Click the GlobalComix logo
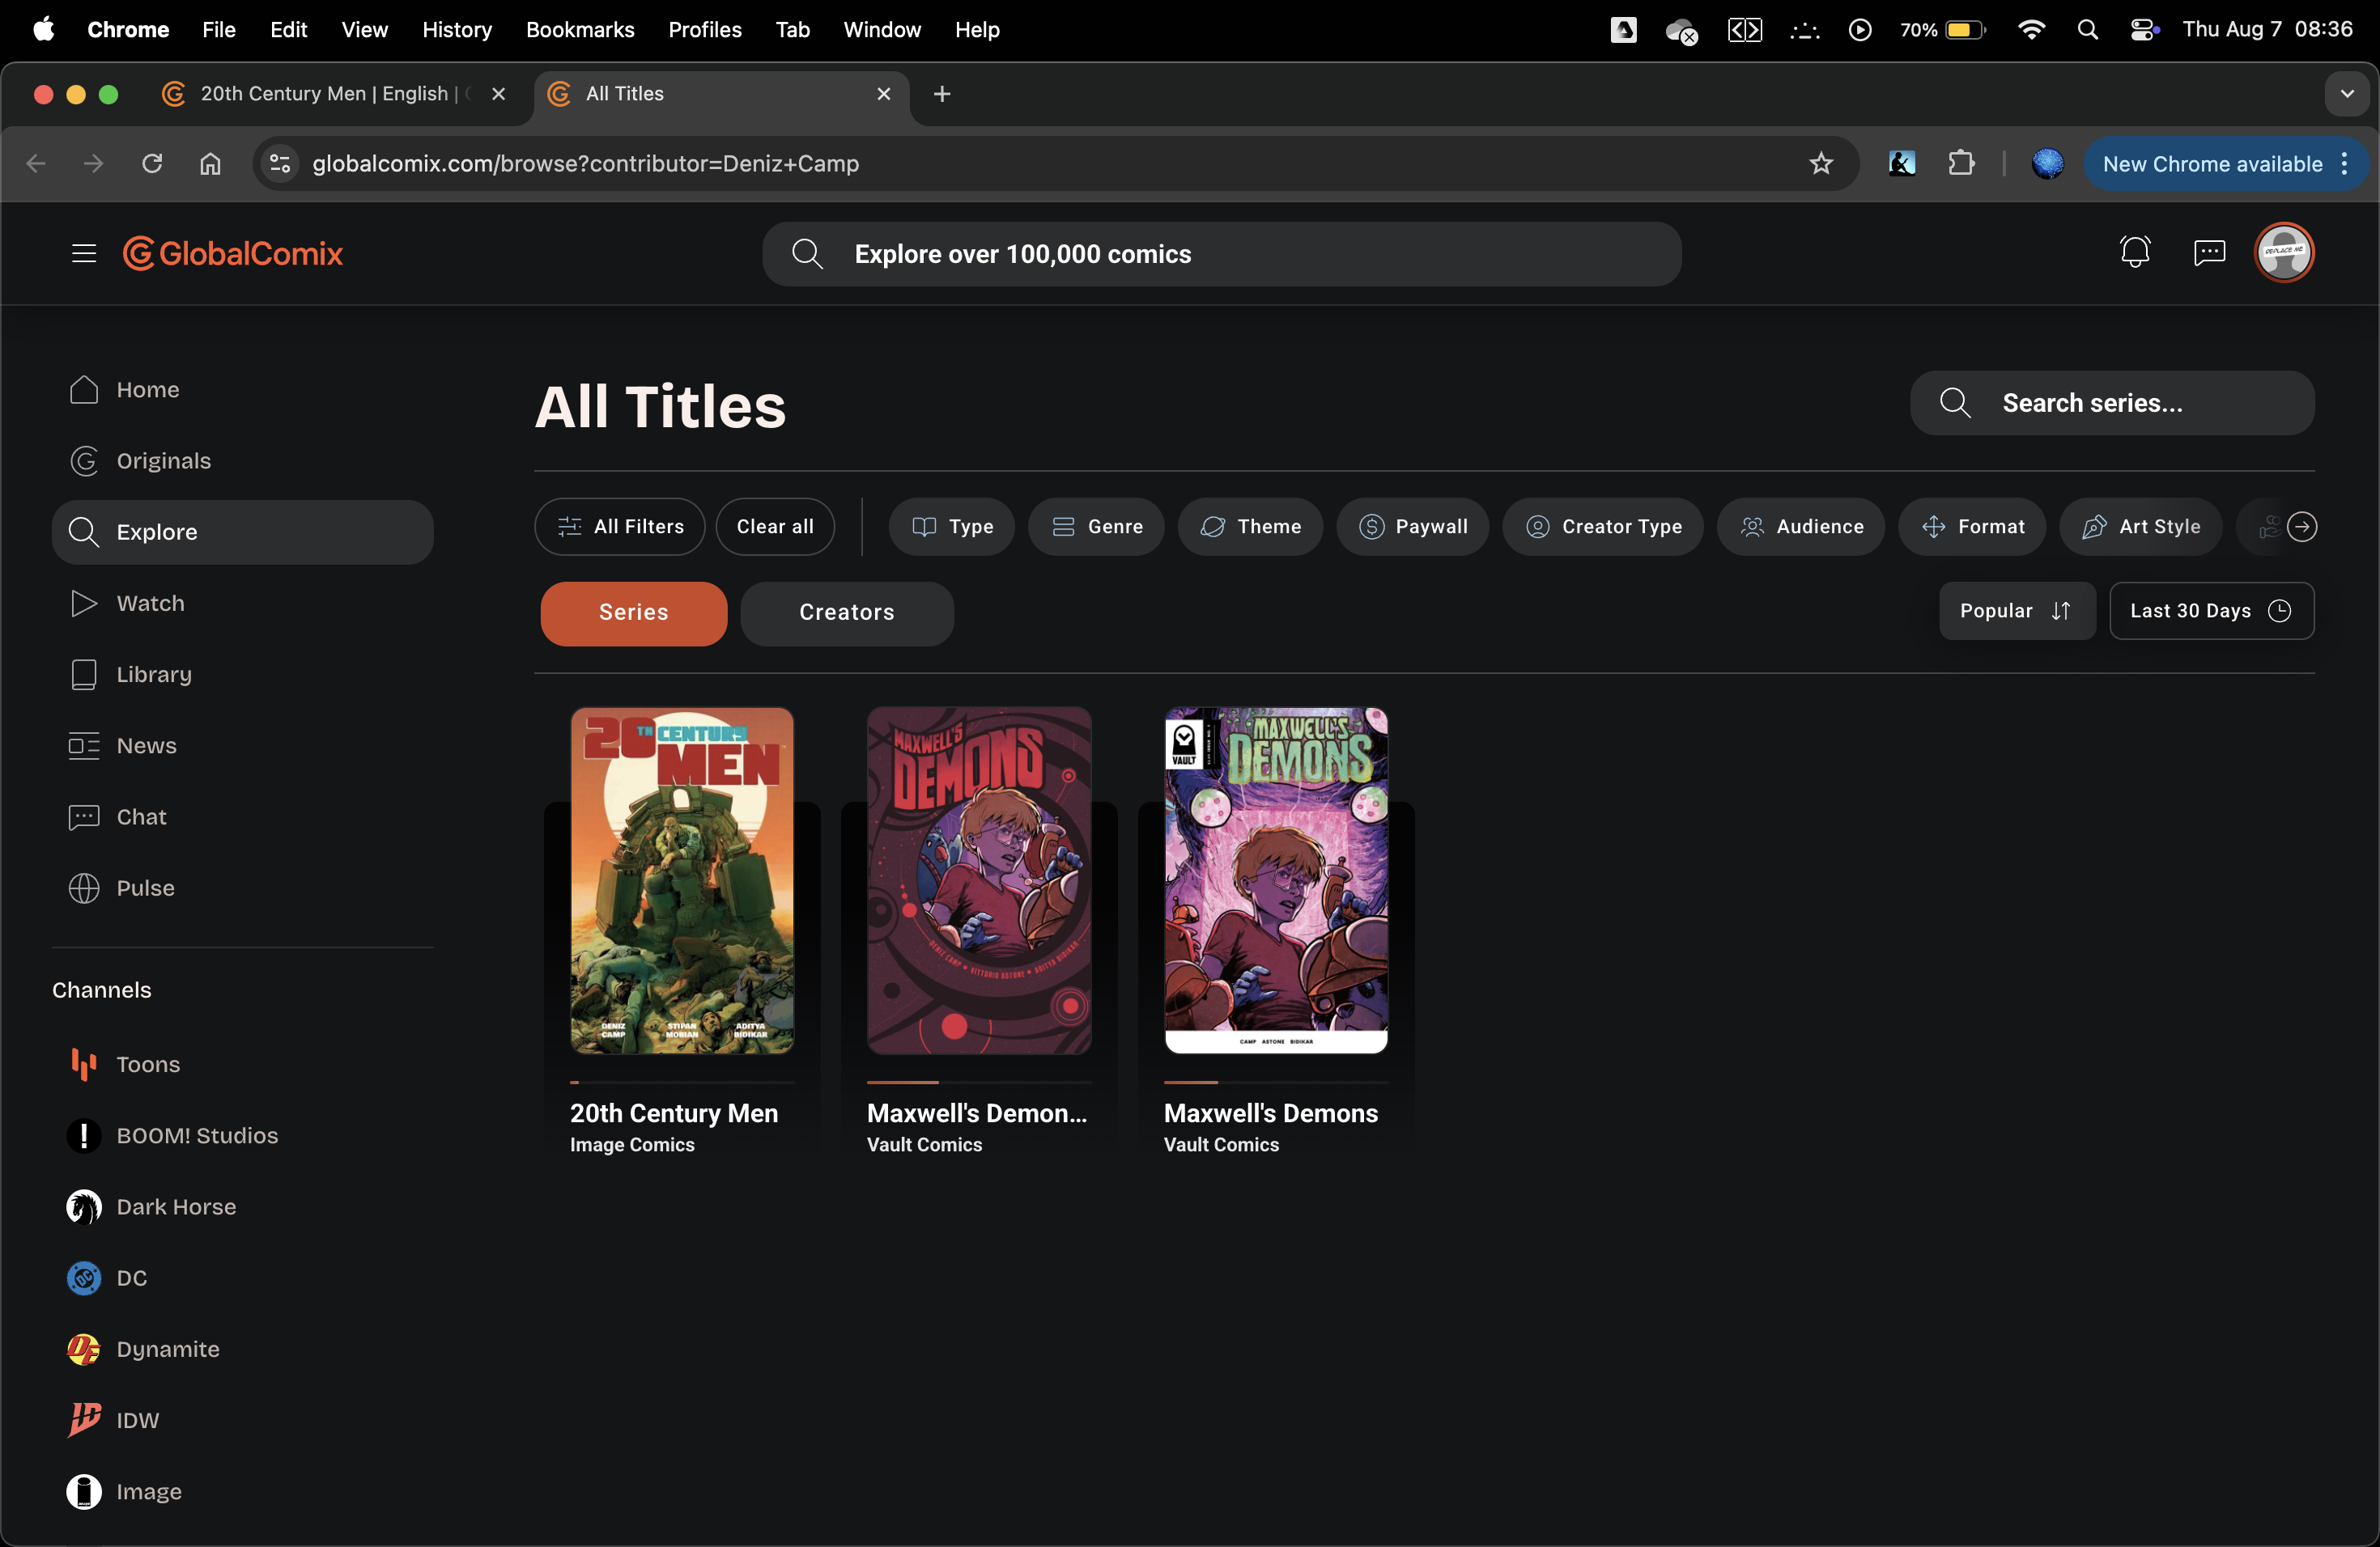This screenshot has width=2380, height=1547. (x=232, y=254)
